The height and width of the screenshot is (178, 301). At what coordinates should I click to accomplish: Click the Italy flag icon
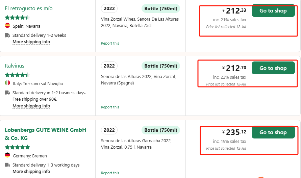coord(7,83)
